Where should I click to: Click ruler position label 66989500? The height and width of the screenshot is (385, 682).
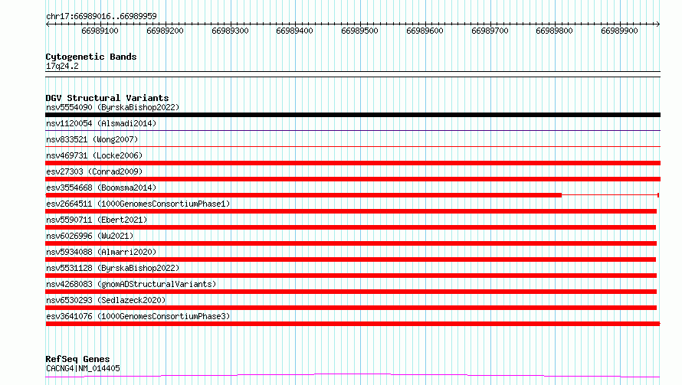point(359,31)
